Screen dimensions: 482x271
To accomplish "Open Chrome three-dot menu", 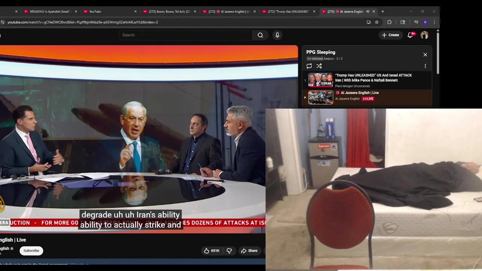I will [x=434, y=22].
